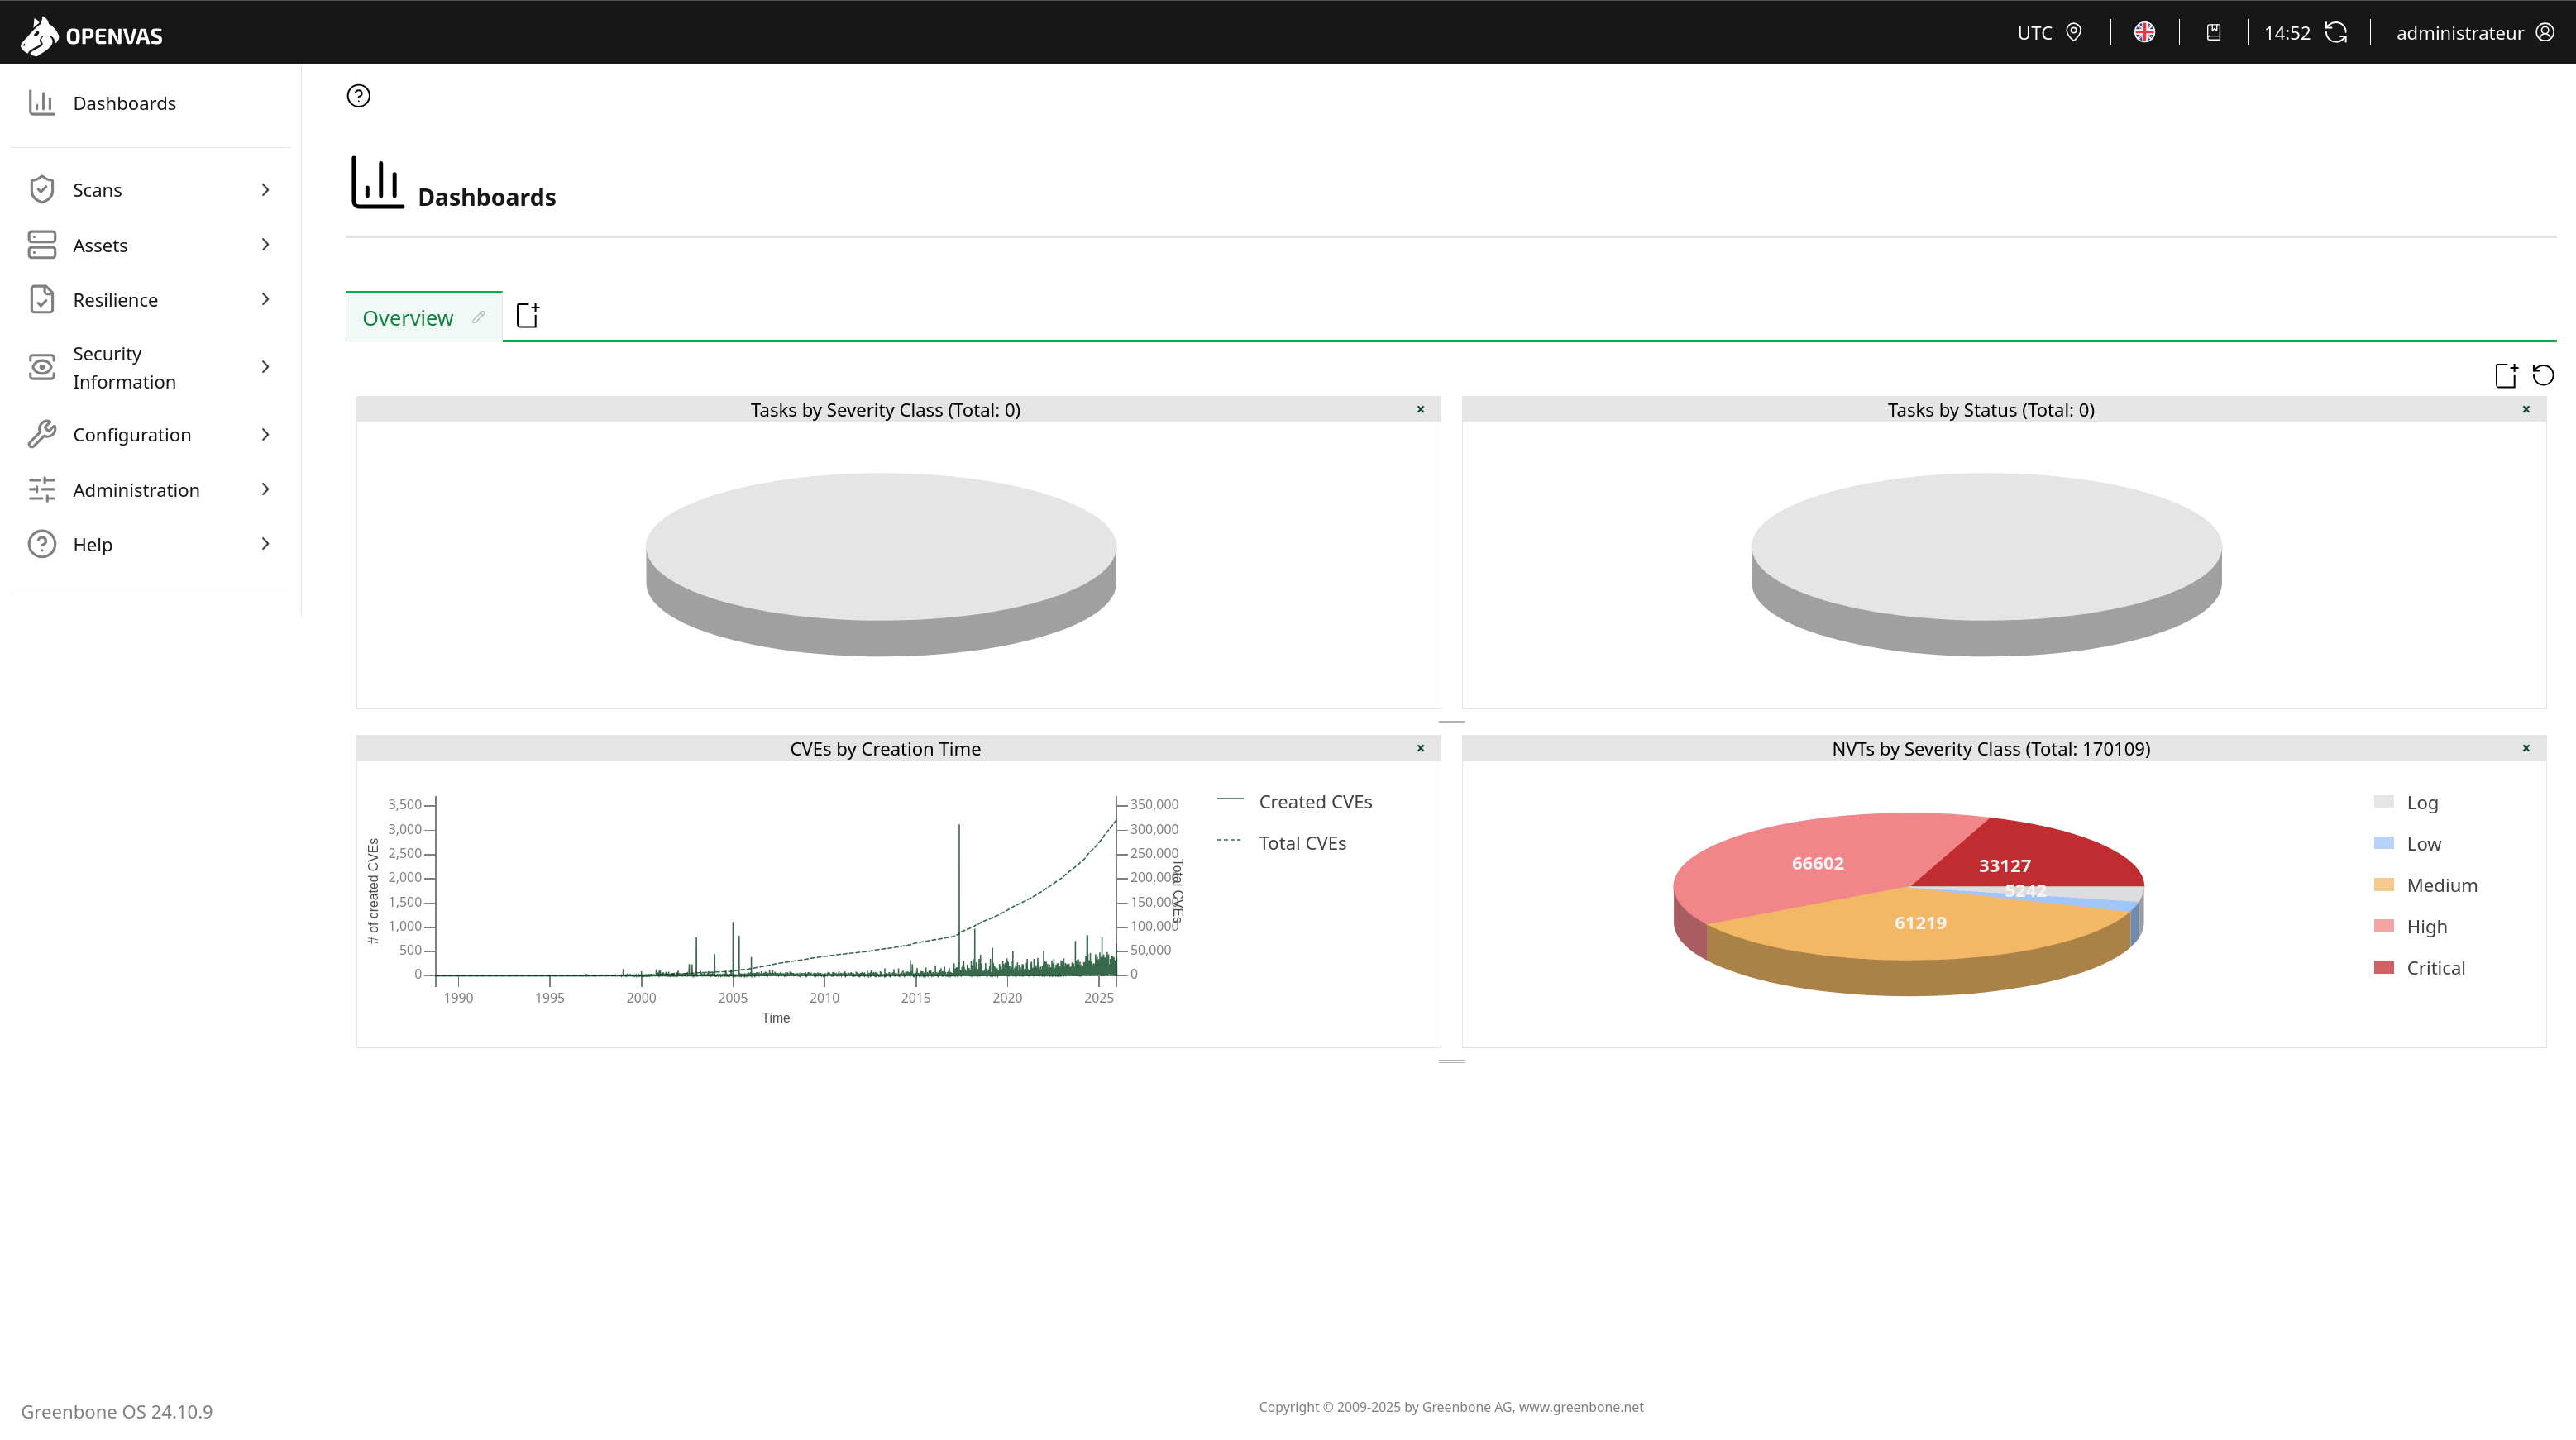Open Dashboards in the sidebar
The height and width of the screenshot is (1440, 2576).
[x=124, y=103]
